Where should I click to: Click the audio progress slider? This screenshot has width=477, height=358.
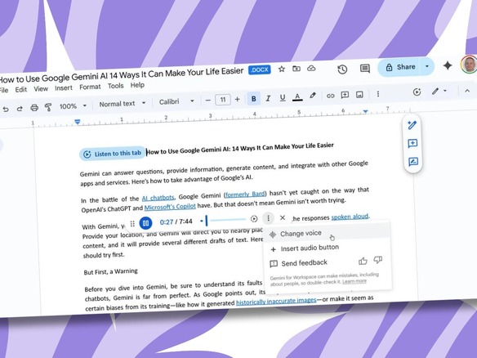click(223, 220)
